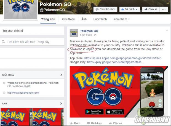The height and width of the screenshot is (126, 171).
Task: Open the post options chevron at top right
Action: coord(167,30)
